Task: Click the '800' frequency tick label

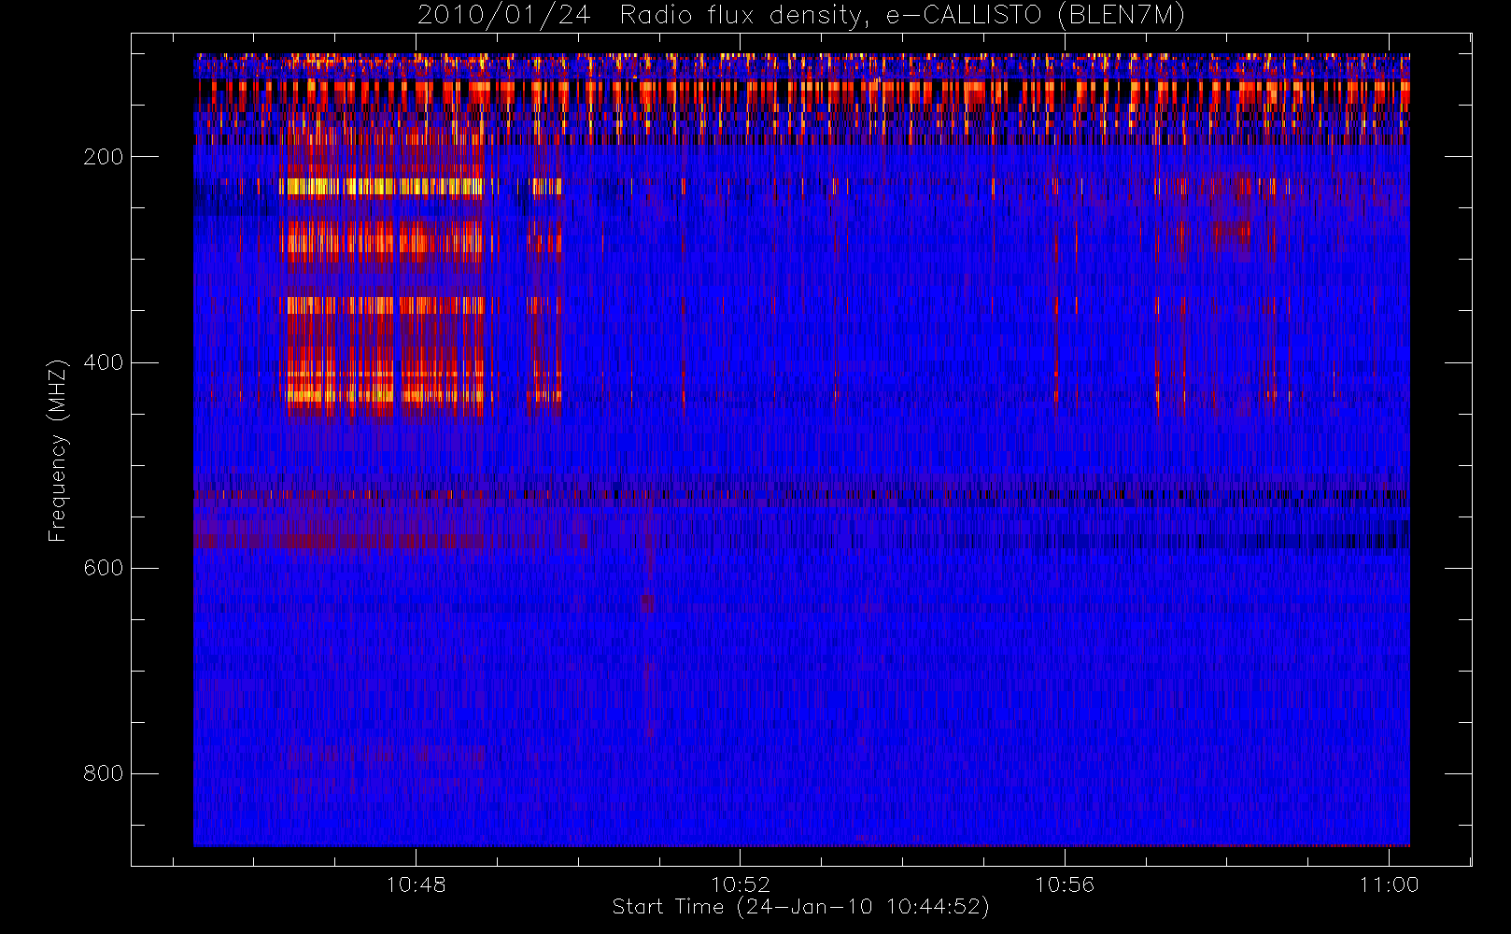Action: (x=103, y=773)
